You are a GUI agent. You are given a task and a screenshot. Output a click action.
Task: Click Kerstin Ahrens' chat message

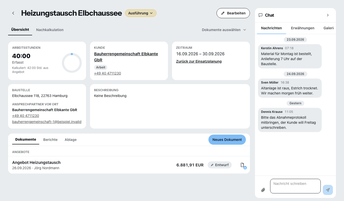coord(290,56)
